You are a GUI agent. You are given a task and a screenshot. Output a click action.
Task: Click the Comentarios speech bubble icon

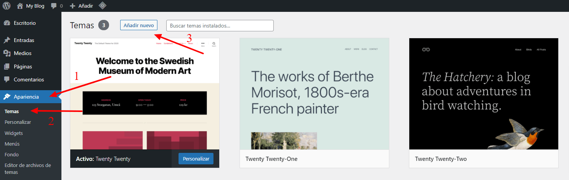(x=7, y=79)
